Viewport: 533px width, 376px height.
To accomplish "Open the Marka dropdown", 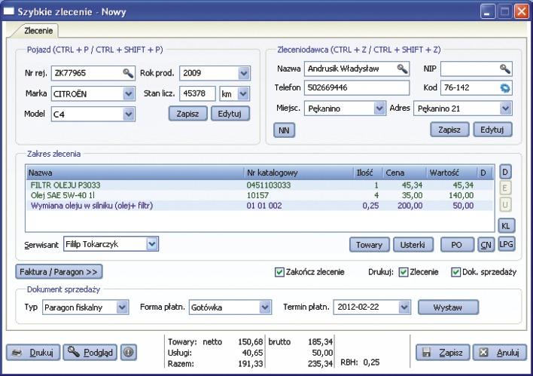I will (129, 94).
